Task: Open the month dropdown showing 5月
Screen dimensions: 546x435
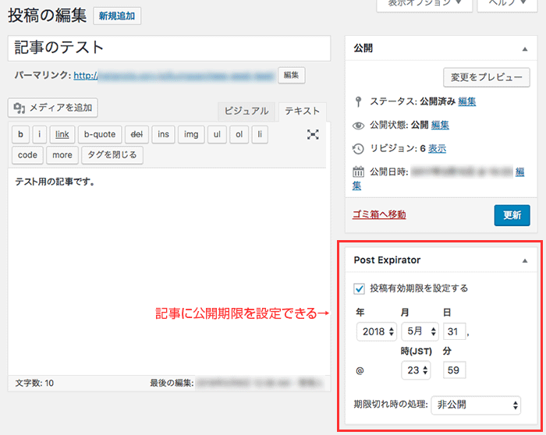Action: (420, 331)
